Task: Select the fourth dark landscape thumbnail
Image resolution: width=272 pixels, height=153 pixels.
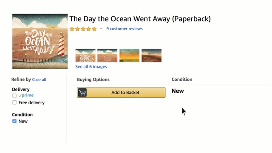Action: pos(151,56)
